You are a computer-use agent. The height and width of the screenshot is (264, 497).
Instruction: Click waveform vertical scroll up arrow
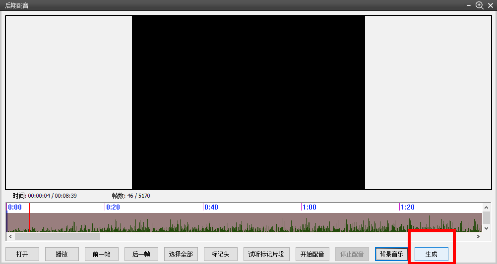pyautogui.click(x=486, y=208)
